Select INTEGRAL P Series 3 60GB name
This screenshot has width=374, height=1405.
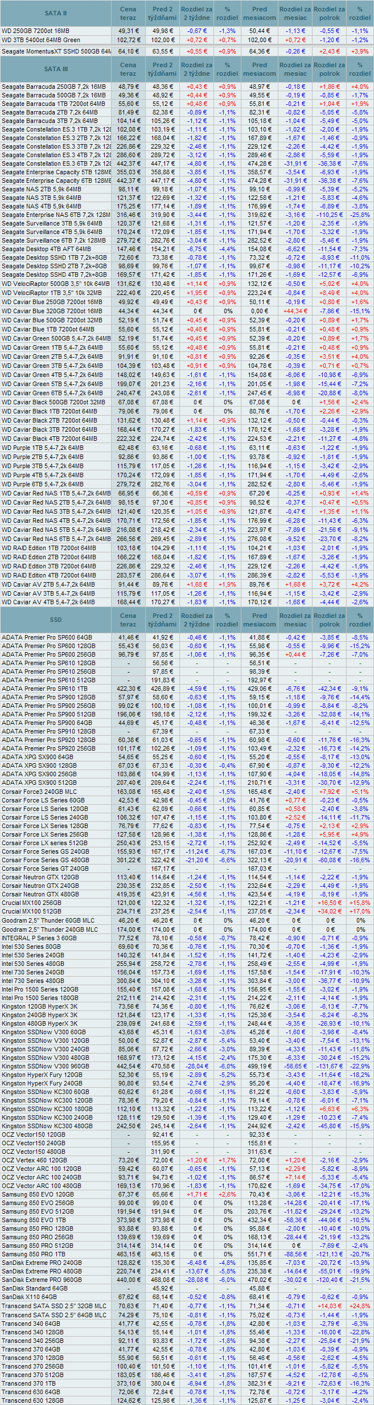39,938
